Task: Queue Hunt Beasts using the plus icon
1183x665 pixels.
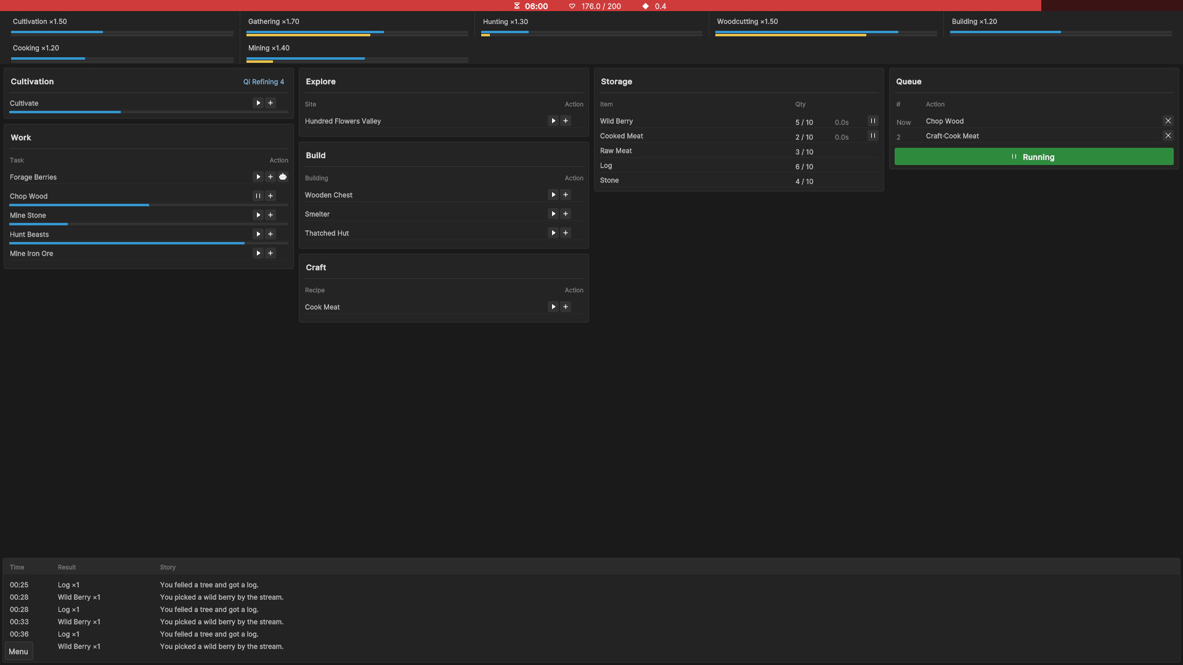Action: [270, 234]
